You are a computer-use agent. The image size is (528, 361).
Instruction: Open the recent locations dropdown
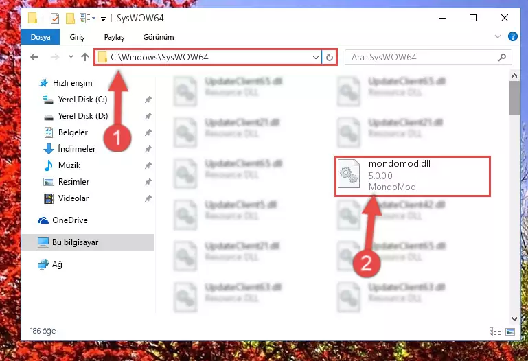(71, 57)
